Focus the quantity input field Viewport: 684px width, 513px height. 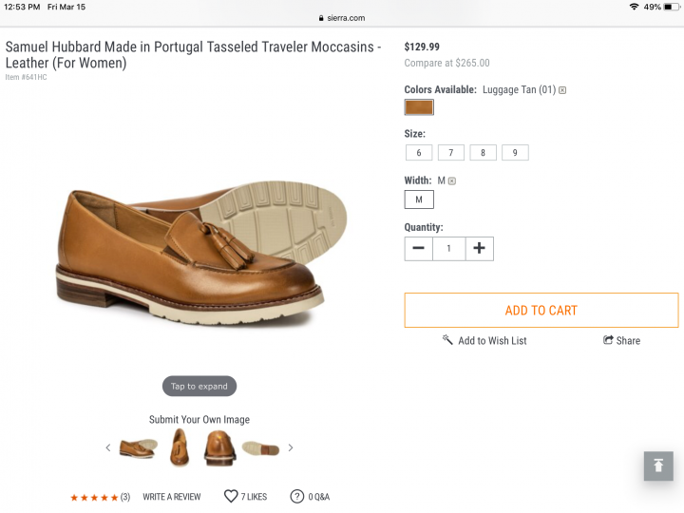[x=448, y=249]
